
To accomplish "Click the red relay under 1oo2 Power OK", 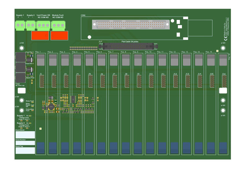I will (x=40, y=36).
